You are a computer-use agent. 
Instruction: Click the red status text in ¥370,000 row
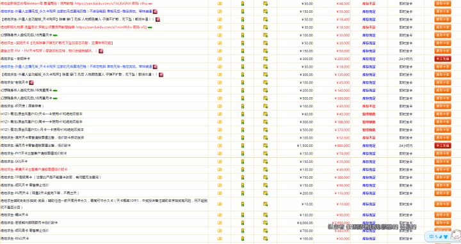369,130
